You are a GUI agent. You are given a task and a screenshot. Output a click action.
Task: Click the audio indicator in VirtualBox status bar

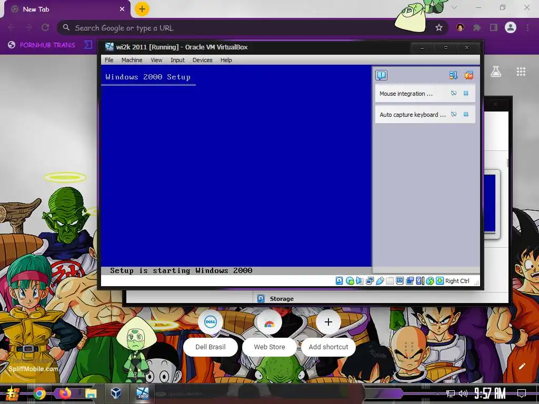(x=360, y=281)
